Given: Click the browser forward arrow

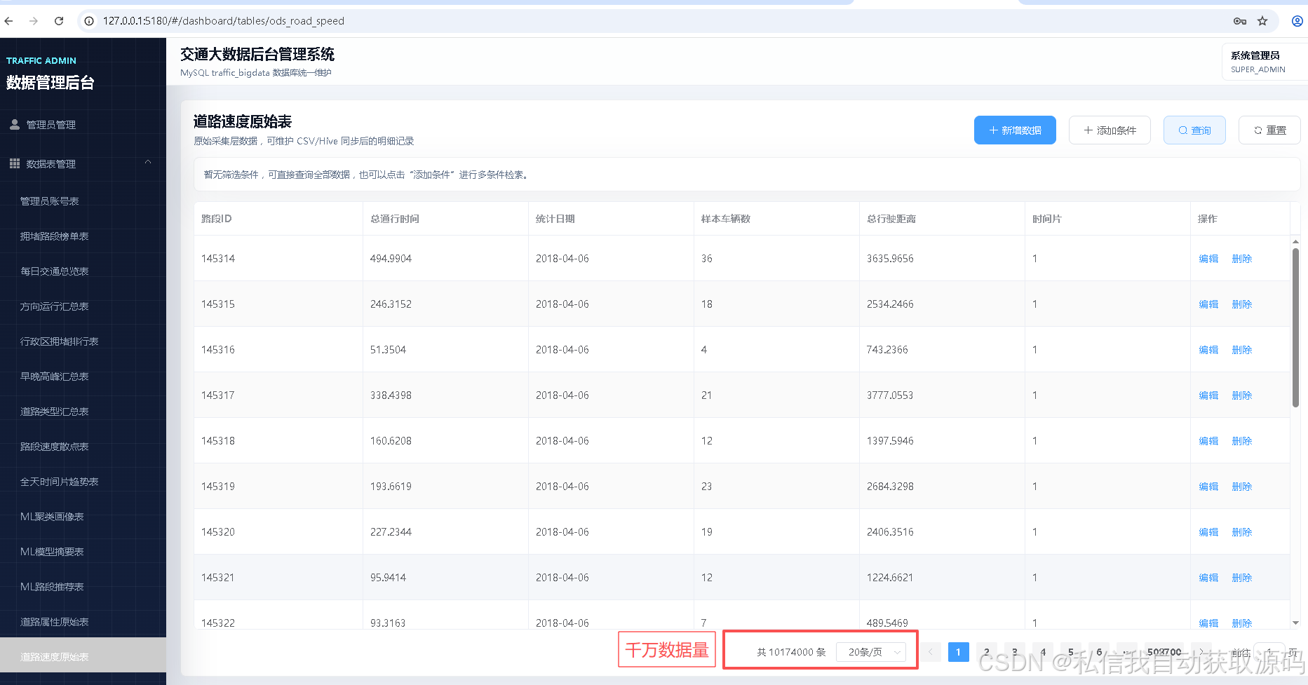Looking at the screenshot, I should [x=34, y=21].
